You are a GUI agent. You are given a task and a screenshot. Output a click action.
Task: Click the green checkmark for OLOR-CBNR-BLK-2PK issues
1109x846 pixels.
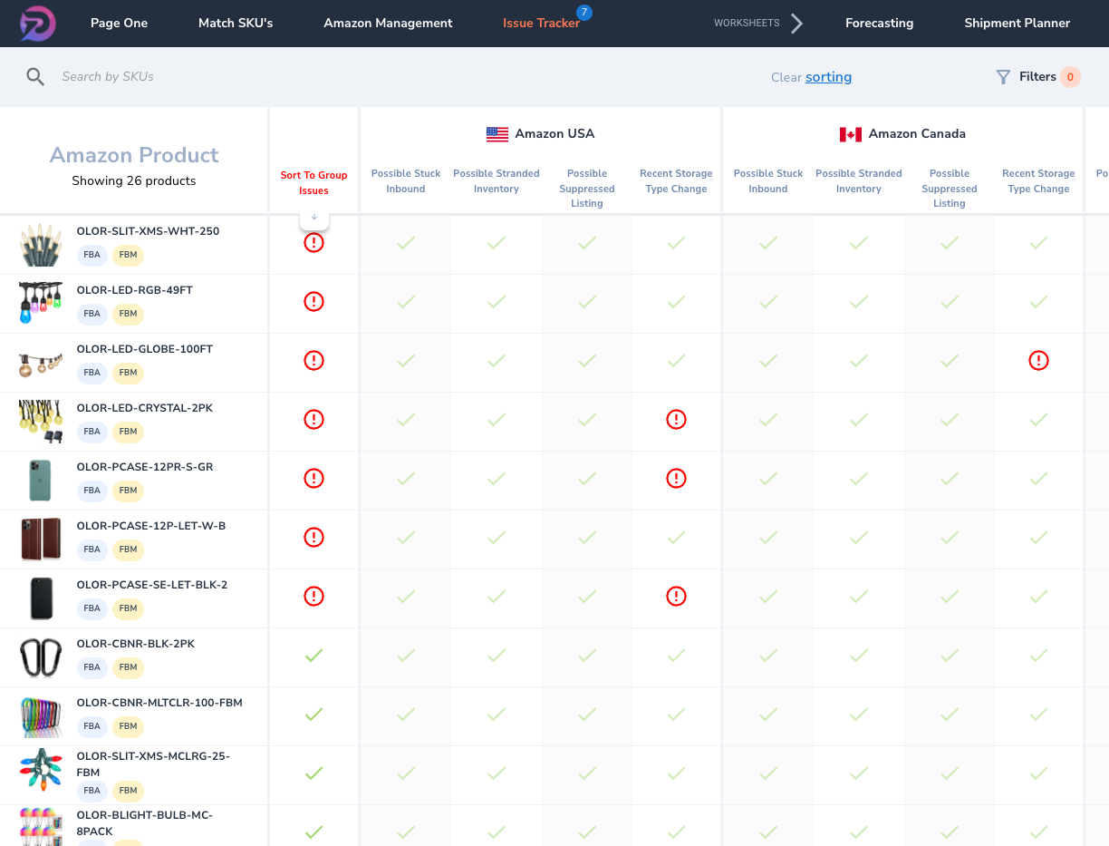pyautogui.click(x=313, y=656)
